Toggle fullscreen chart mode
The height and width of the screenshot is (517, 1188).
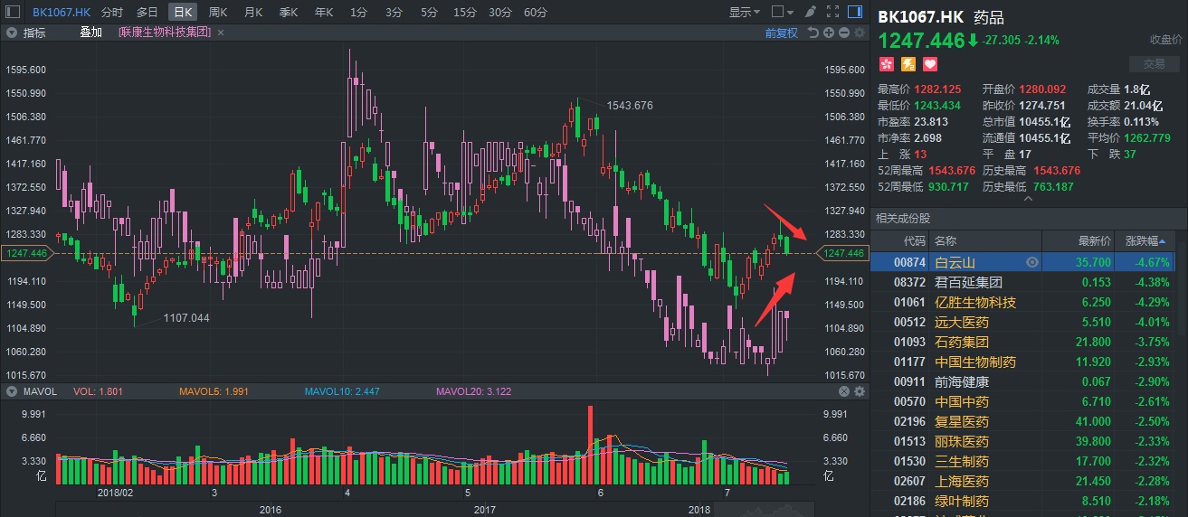click(x=833, y=13)
